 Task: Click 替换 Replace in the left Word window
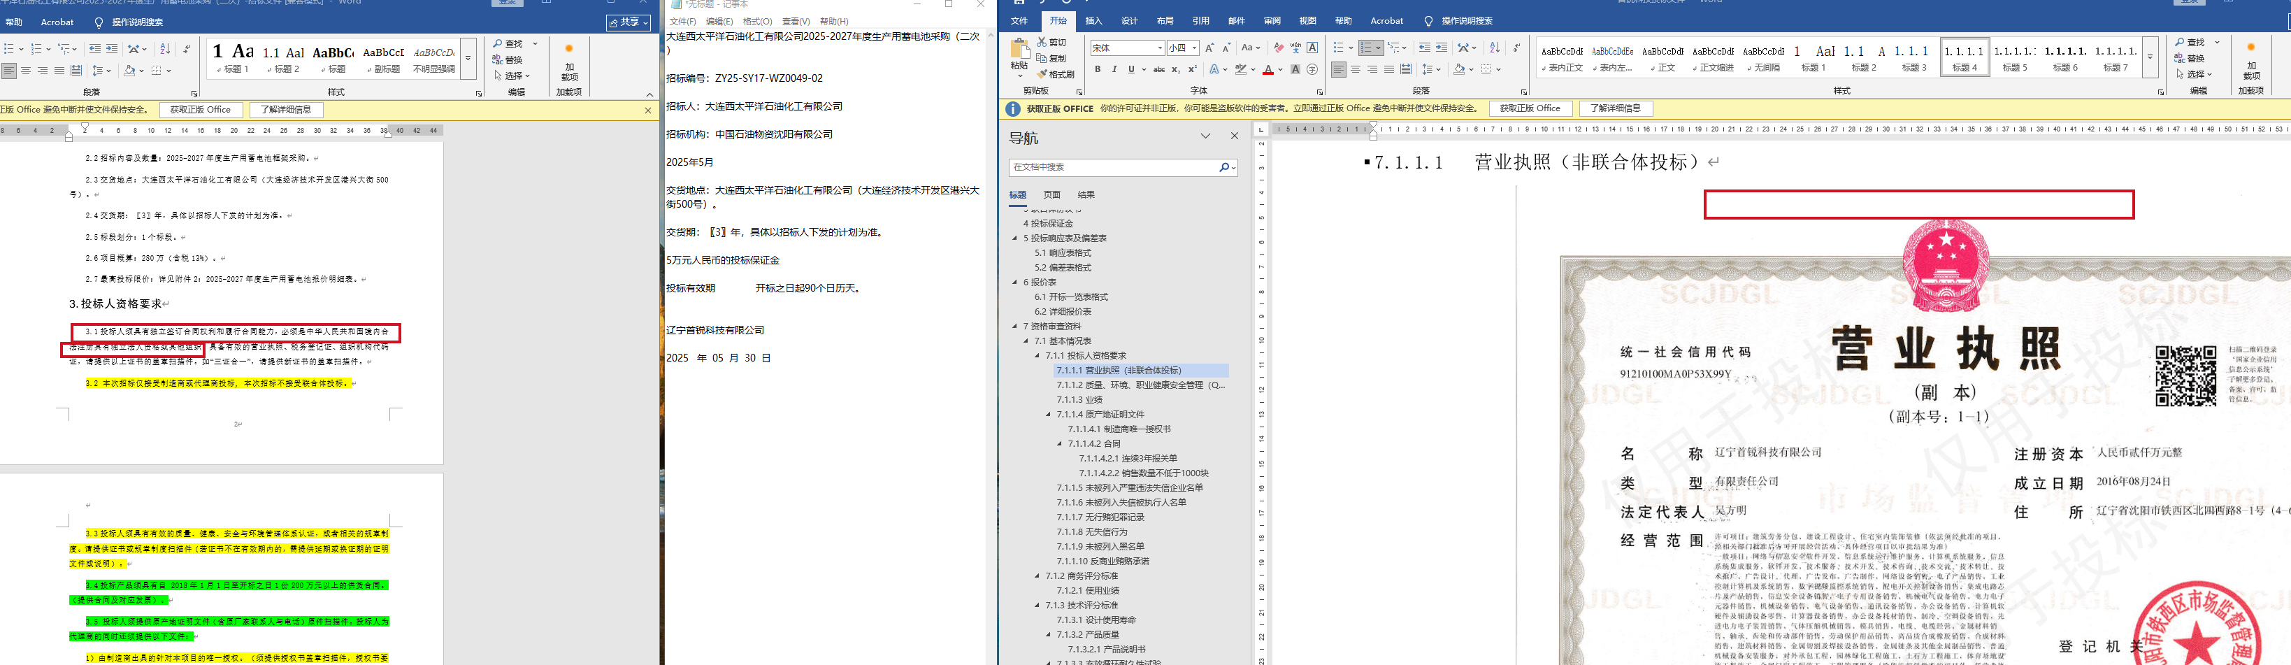(x=508, y=60)
